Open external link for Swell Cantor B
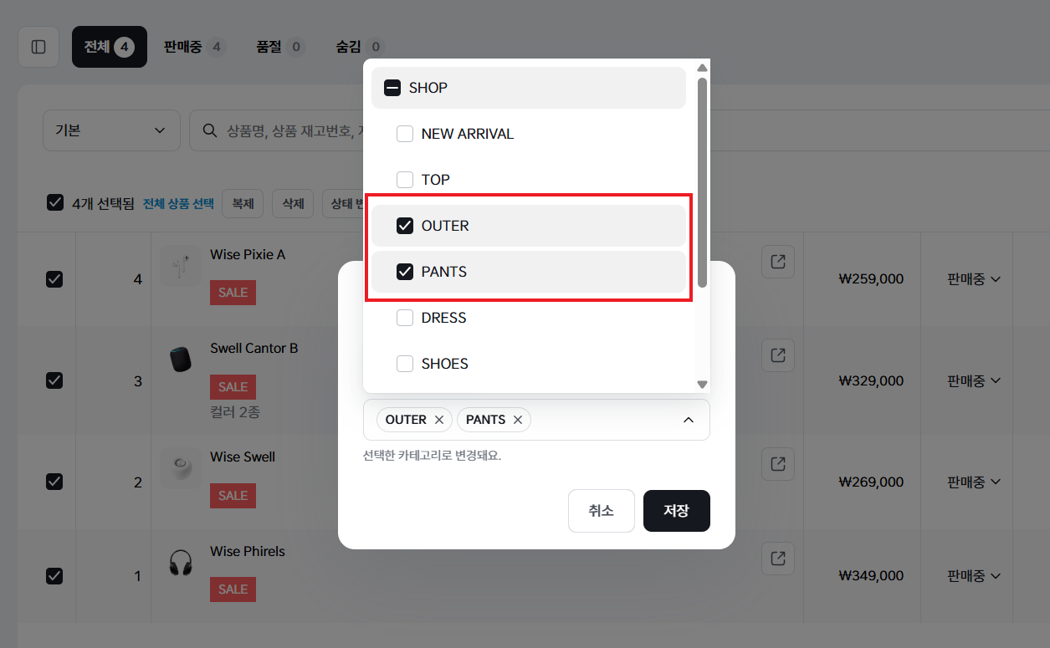This screenshot has height=648, width=1050. pyautogui.click(x=778, y=355)
